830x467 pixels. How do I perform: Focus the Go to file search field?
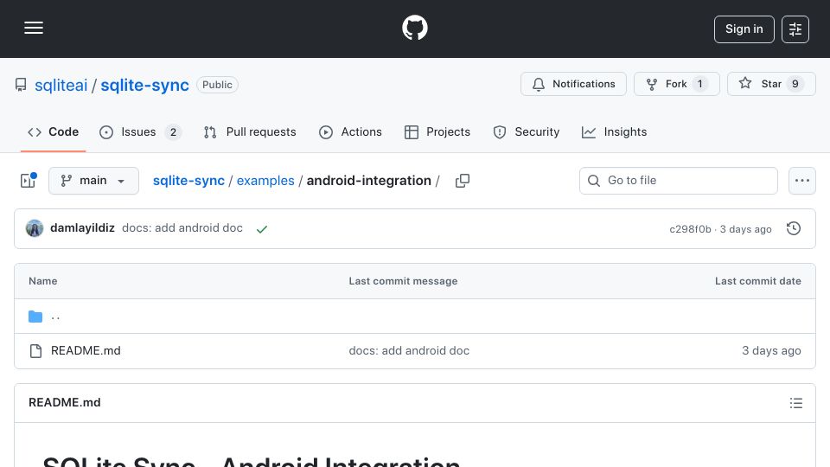[679, 181]
